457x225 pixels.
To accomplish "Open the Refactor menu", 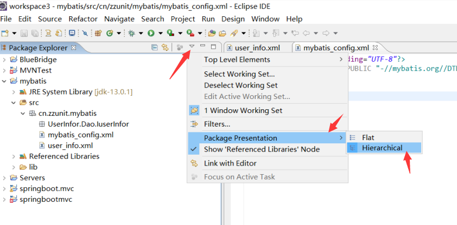I will (83, 19).
